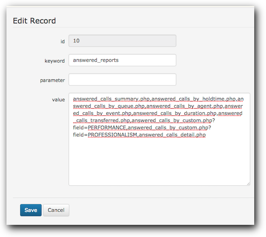The height and width of the screenshot is (237, 266).
Task: Click the keyword field label
Action: 55,61
